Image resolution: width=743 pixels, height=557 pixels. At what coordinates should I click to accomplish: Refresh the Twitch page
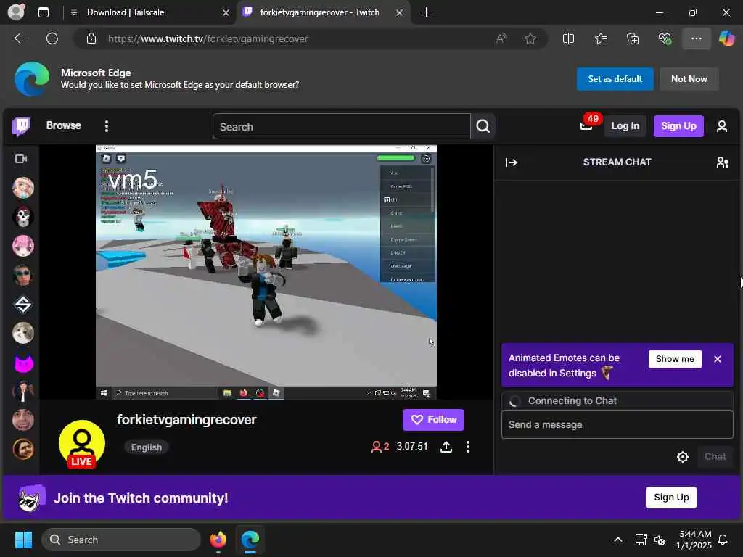tap(52, 38)
